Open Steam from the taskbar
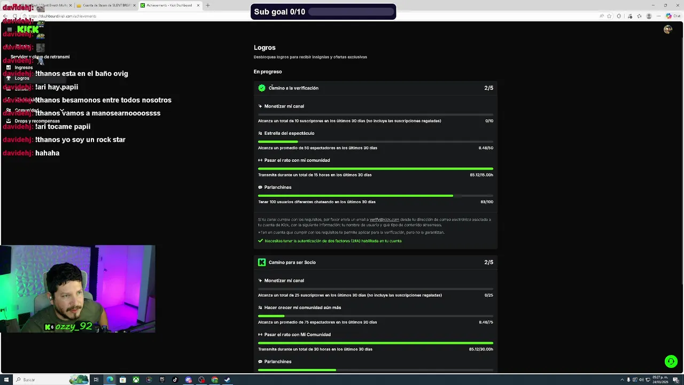Viewport: 684px width, 385px height. tap(227, 380)
